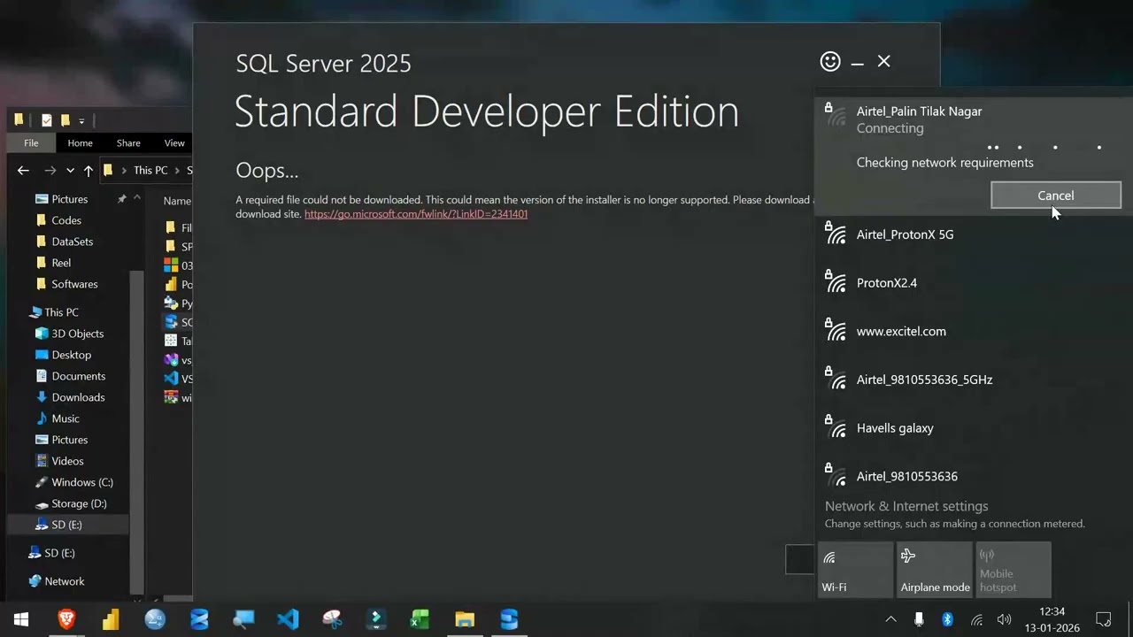Open Network & Internet settings
This screenshot has width=1133, height=637.
906,506
